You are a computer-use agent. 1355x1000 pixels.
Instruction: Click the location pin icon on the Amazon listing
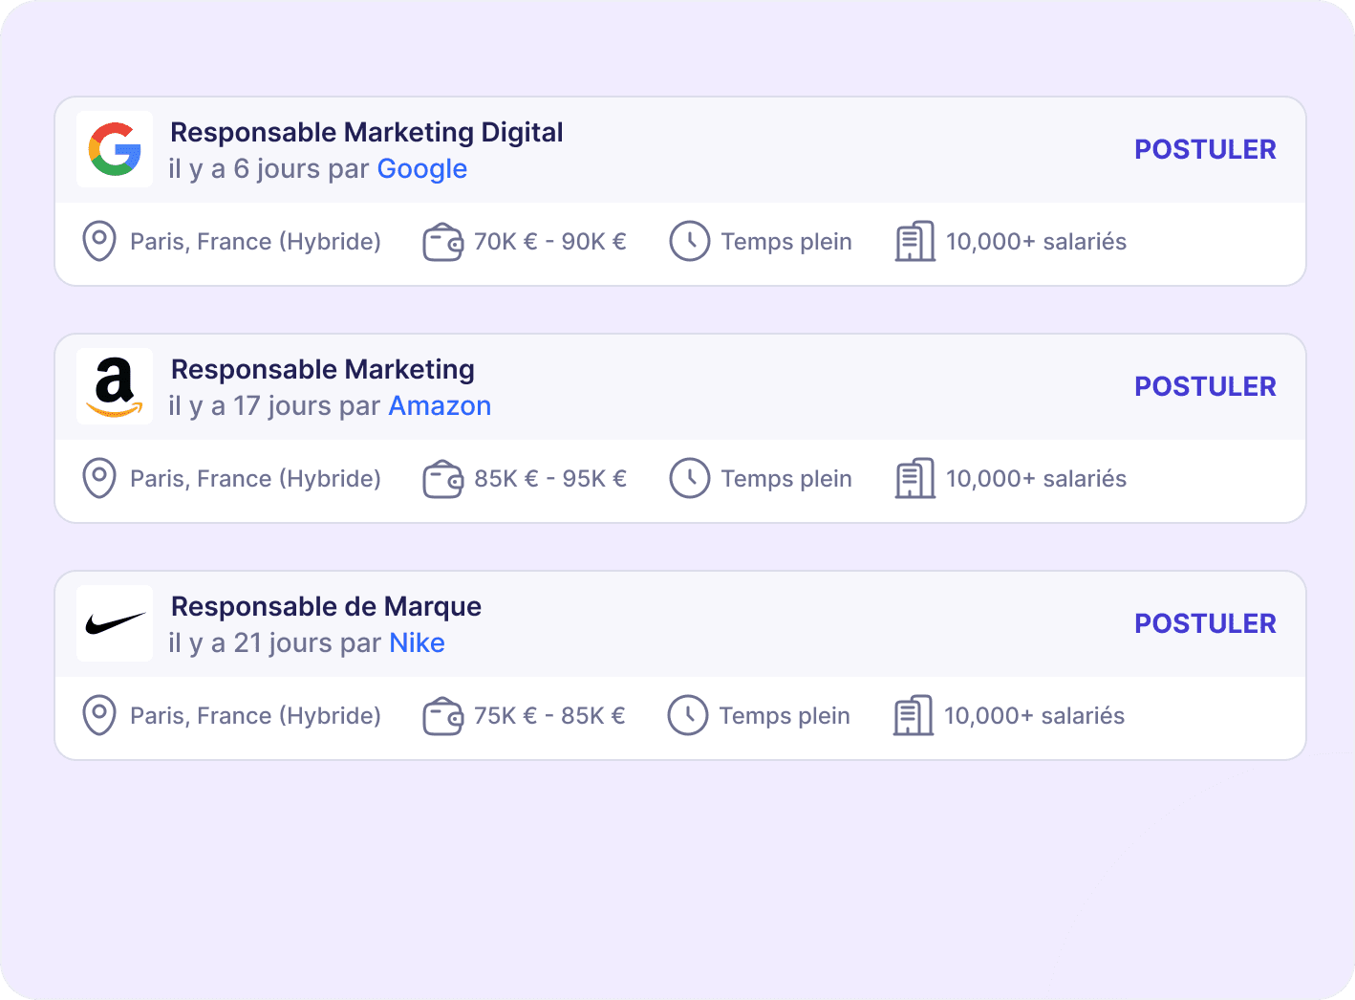pos(98,478)
